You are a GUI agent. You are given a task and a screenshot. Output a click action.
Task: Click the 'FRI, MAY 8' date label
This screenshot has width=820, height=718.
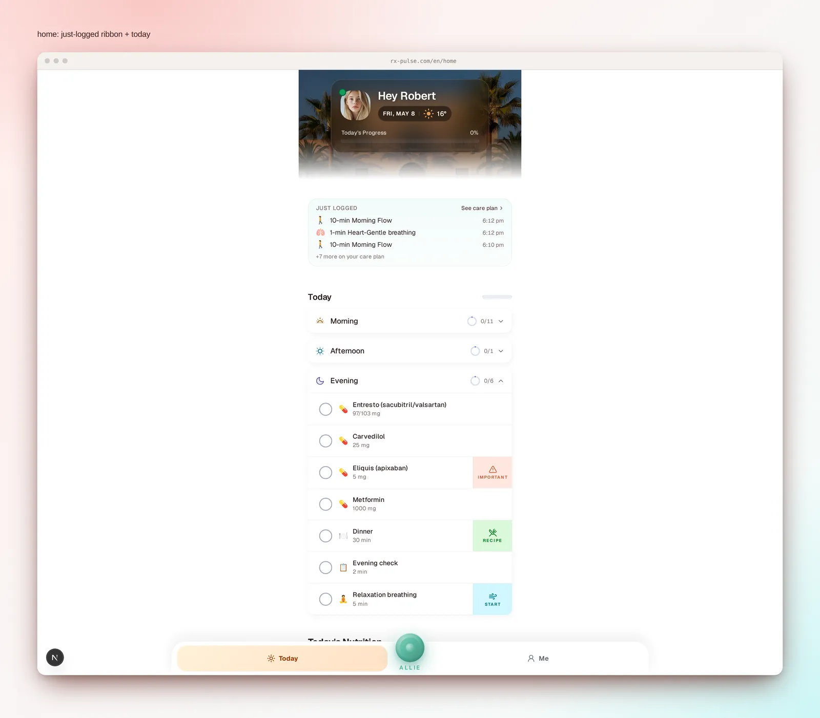point(399,114)
